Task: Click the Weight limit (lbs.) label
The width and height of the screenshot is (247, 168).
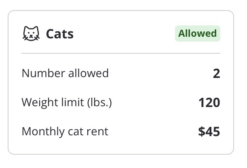Action: point(67,102)
